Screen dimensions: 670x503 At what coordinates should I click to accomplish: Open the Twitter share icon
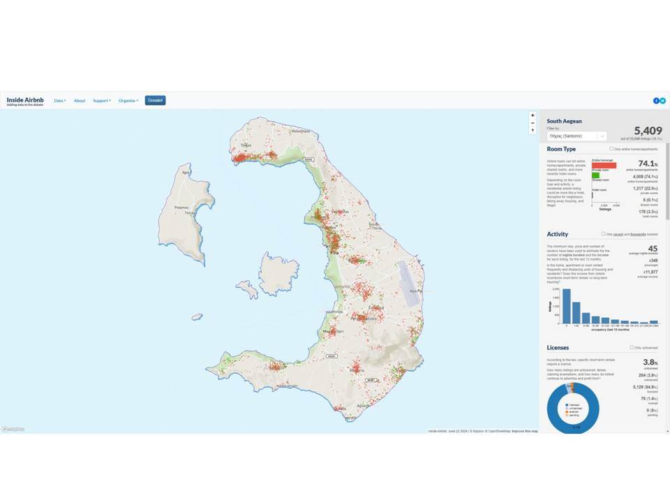[663, 101]
